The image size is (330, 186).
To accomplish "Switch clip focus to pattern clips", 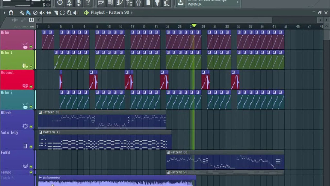I will (x=31, y=20).
